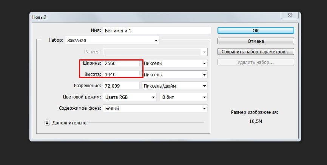
Task: Click the Размер изображения 10,5M readout
Action: 256,121
